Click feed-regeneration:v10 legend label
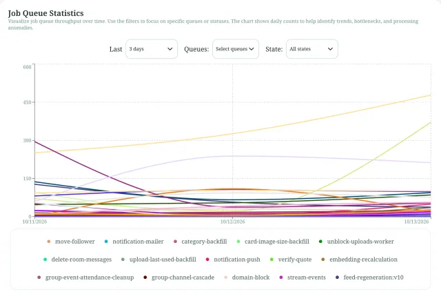This screenshot has height=301, width=441. pos(373,278)
